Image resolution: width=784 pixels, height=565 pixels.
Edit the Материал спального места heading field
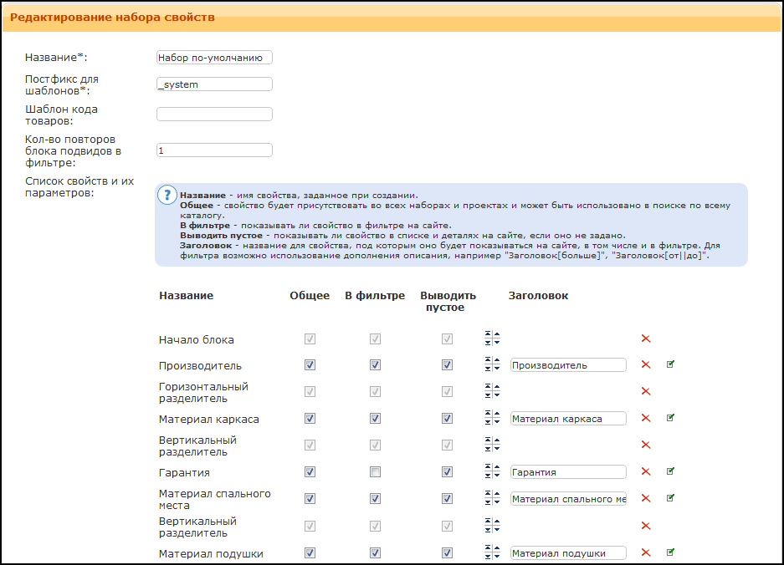[568, 499]
